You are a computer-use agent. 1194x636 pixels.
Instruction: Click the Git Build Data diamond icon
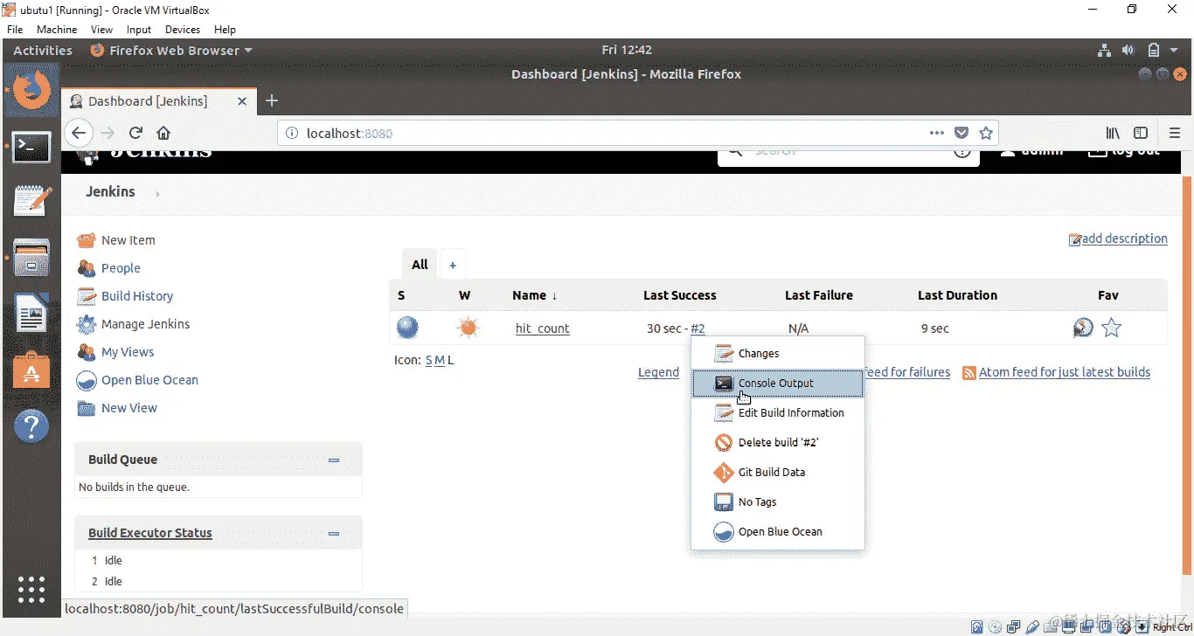724,473
